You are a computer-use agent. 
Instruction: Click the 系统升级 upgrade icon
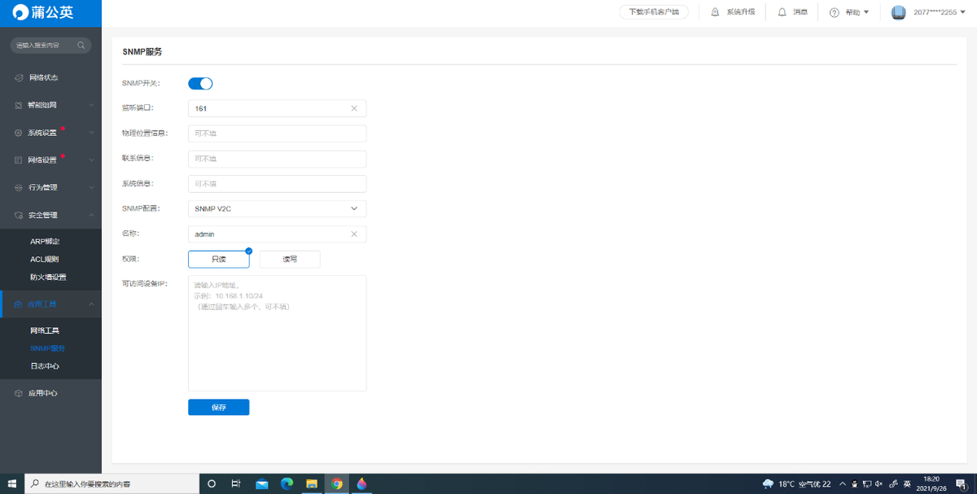point(715,12)
